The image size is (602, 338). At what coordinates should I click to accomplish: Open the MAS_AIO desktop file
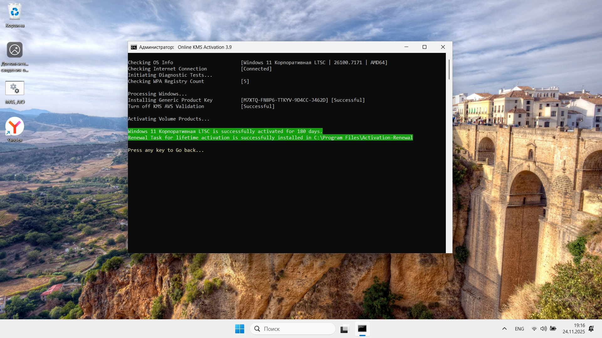pos(15,89)
